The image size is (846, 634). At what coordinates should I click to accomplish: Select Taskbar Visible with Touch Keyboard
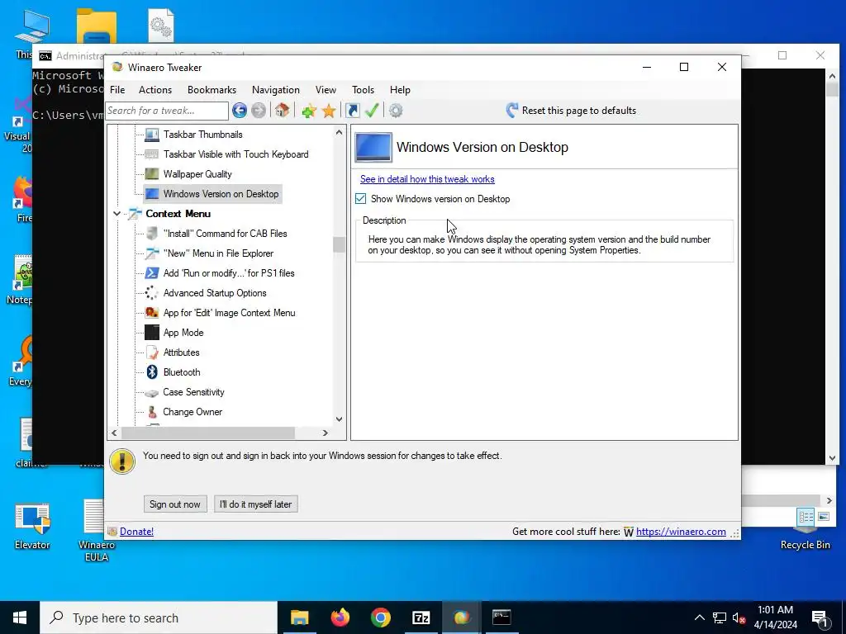coord(235,154)
